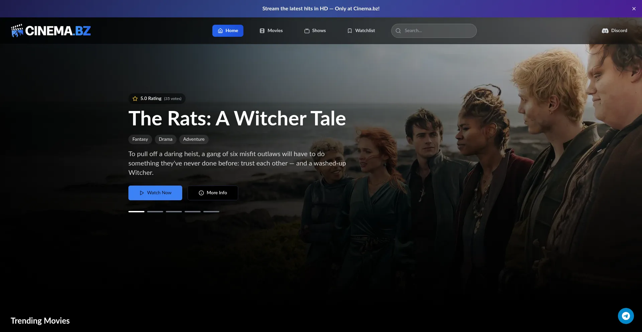
Task: Open the Telegram chat bubble icon
Action: pos(626,316)
